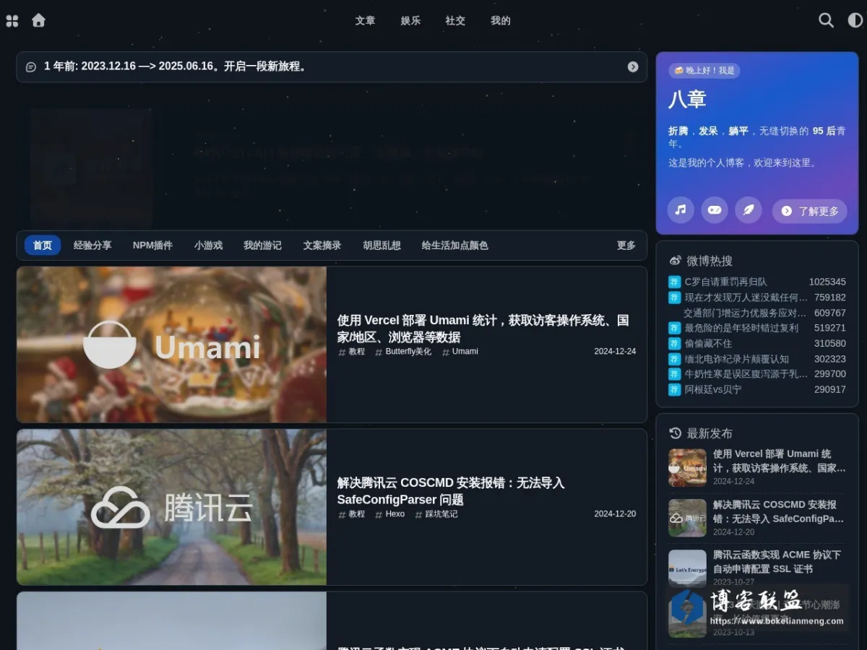Click the date 2024-12-24 on Umami card
867x650 pixels.
(615, 352)
